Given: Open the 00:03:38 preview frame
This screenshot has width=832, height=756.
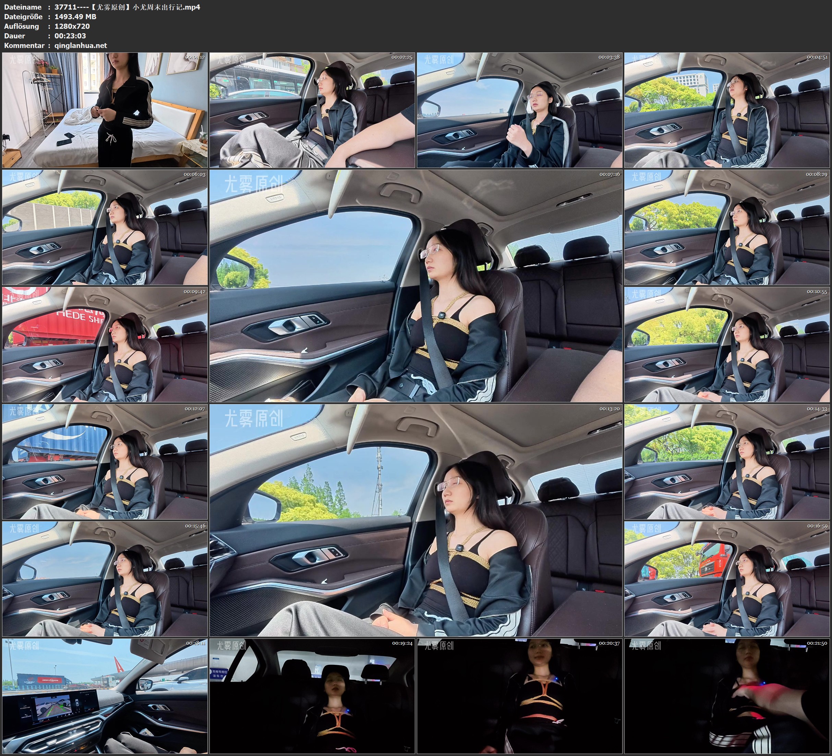Looking at the screenshot, I should point(519,110).
